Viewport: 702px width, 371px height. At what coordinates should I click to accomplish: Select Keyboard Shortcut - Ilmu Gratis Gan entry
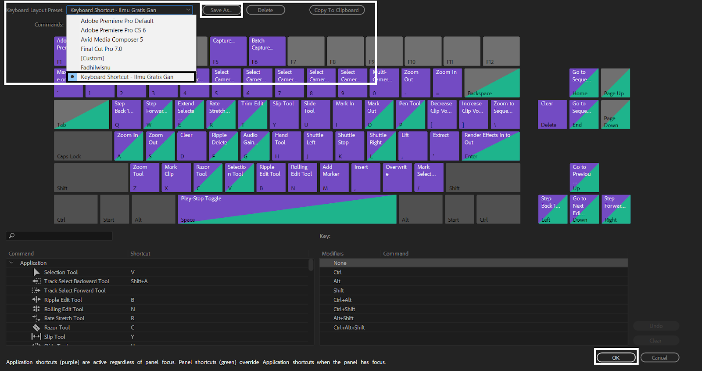[131, 77]
